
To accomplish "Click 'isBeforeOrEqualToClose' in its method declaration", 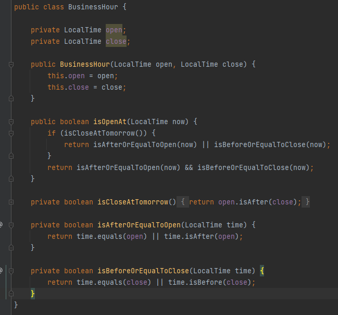I will click(x=143, y=271).
